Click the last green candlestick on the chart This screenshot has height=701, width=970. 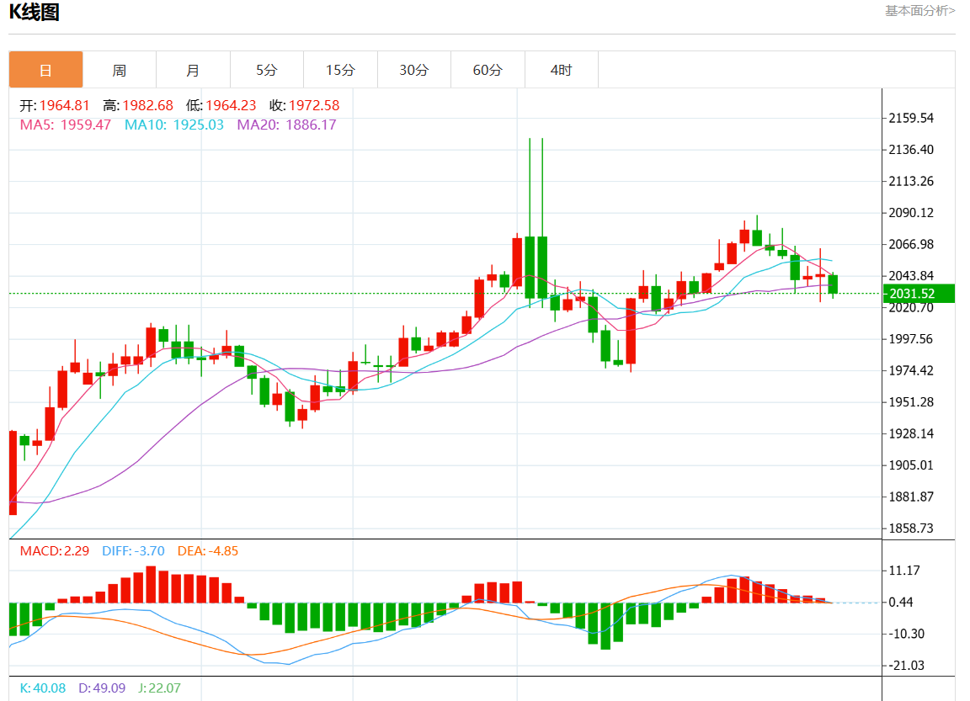pyautogui.click(x=834, y=284)
